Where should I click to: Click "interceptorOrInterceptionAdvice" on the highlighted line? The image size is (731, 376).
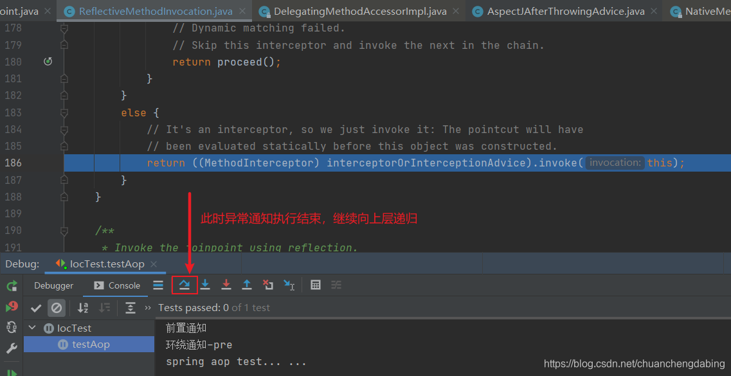pos(429,163)
